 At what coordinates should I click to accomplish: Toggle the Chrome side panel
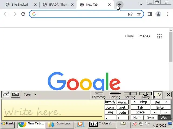pos(150,14)
